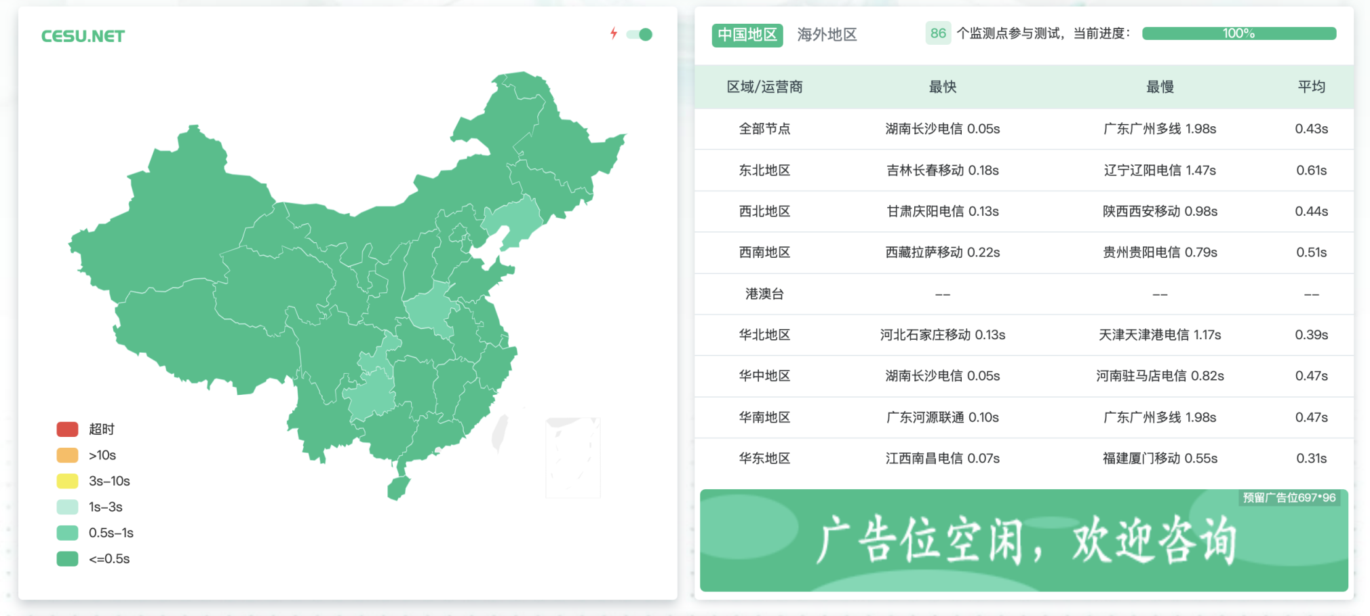Click the 东北地区 region row
The height and width of the screenshot is (616, 1370).
(765, 170)
